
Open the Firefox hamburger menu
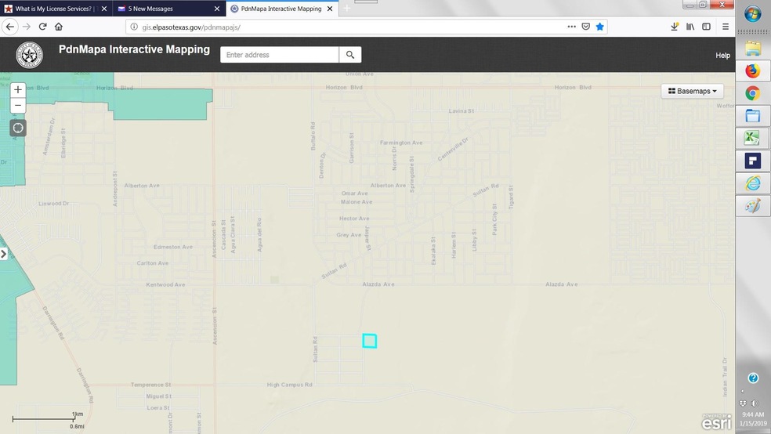point(725,26)
